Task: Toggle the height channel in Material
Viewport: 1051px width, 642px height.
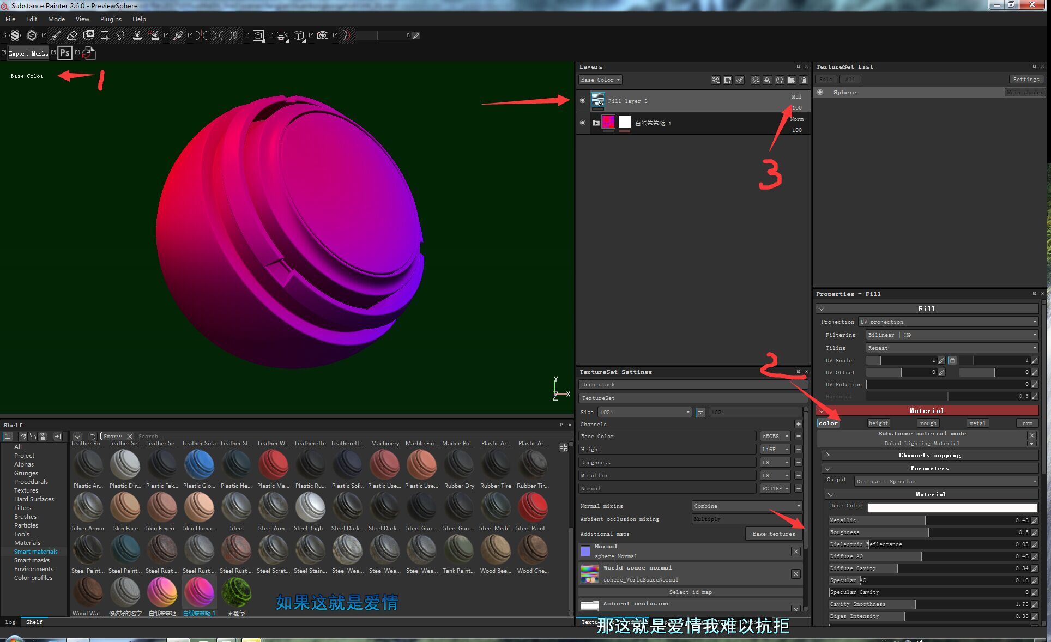Action: pos(878,423)
